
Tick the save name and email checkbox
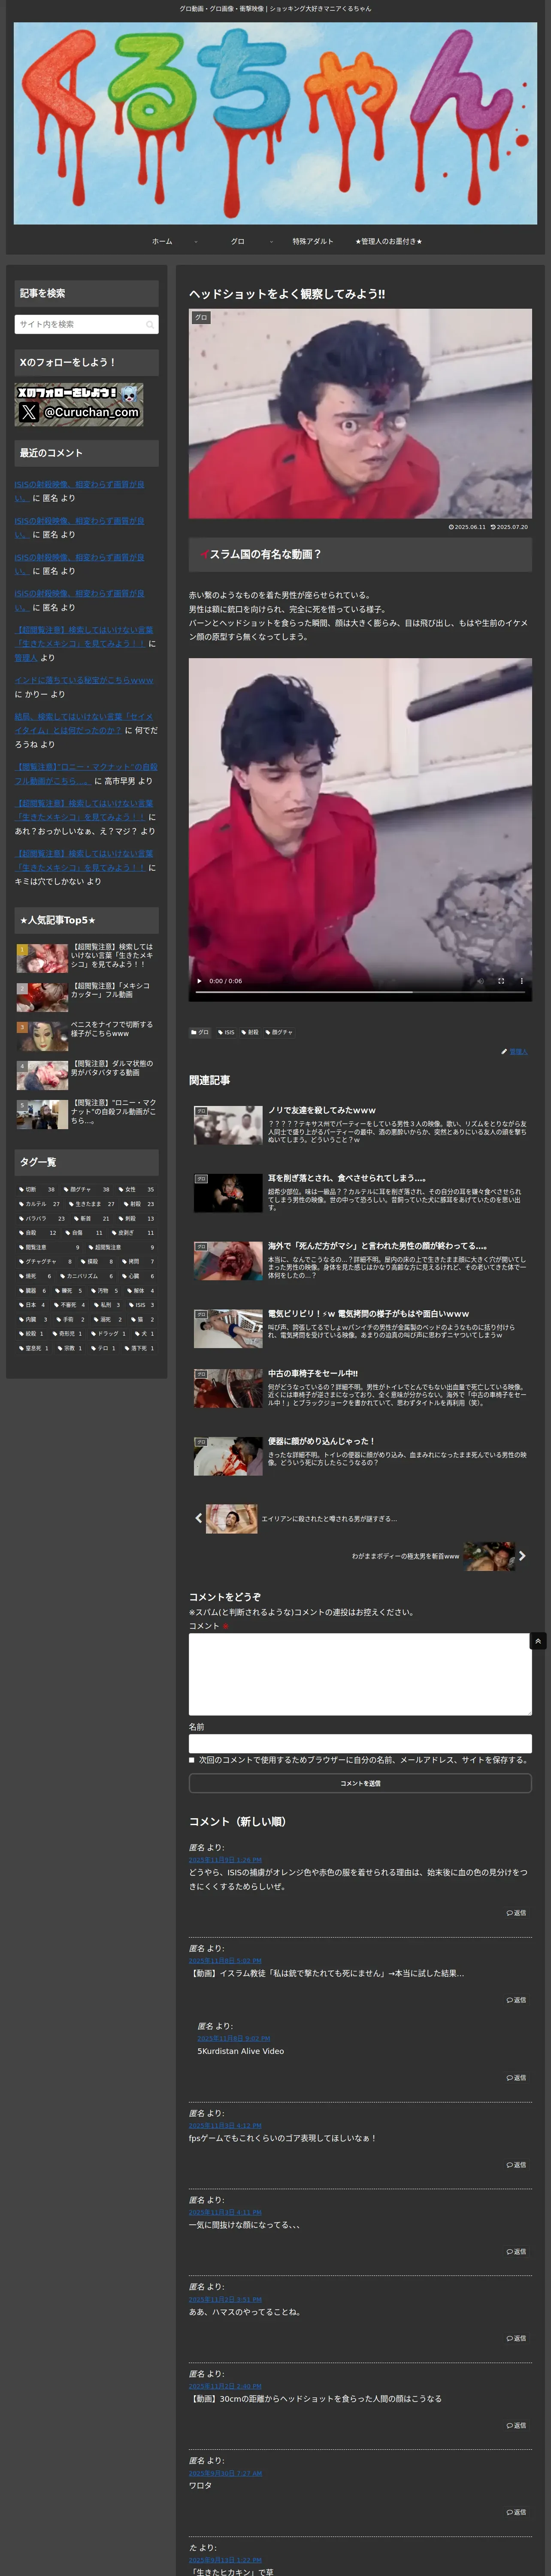click(x=192, y=1760)
